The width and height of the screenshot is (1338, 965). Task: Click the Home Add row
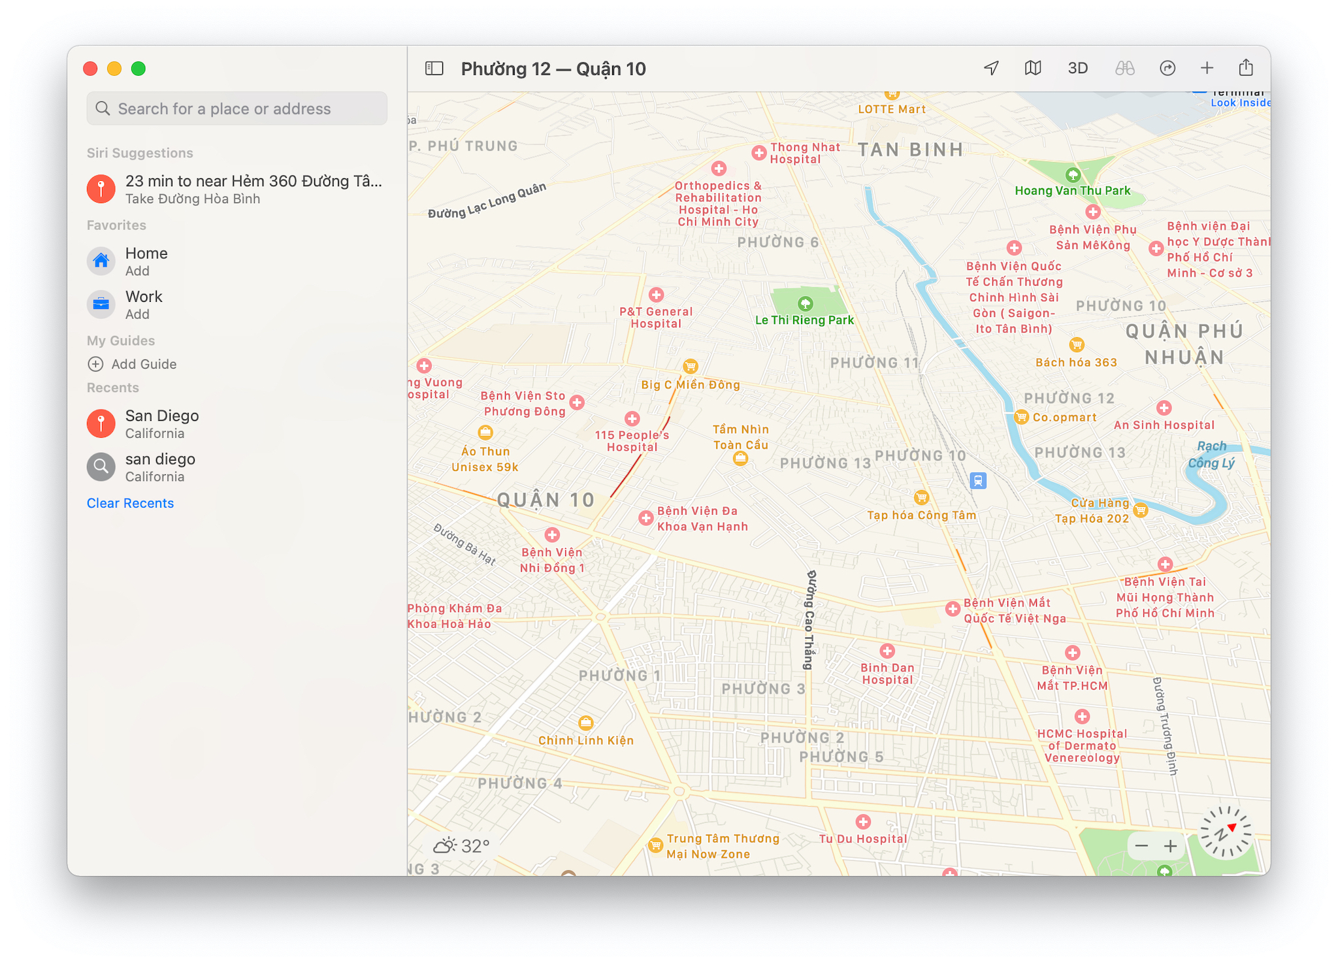(x=237, y=261)
